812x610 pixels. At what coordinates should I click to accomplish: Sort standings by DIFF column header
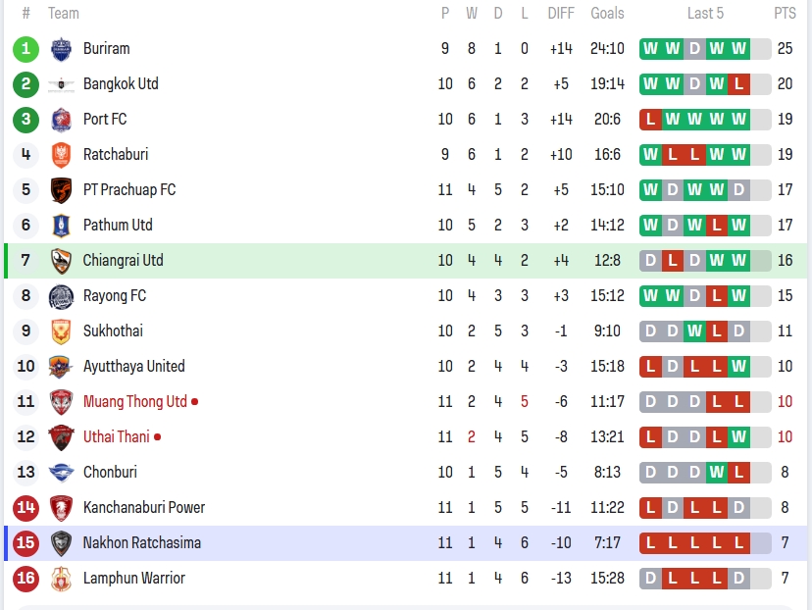(561, 13)
